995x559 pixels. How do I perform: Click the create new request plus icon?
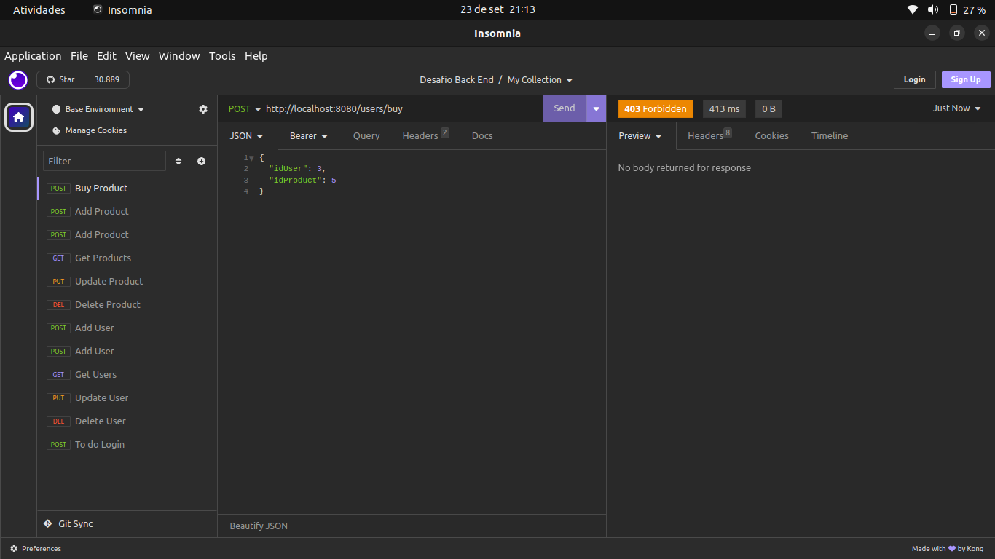click(201, 162)
